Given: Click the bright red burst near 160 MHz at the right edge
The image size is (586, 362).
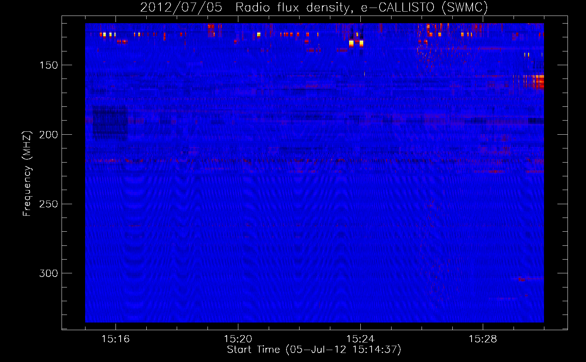Looking at the screenshot, I should point(538,82).
